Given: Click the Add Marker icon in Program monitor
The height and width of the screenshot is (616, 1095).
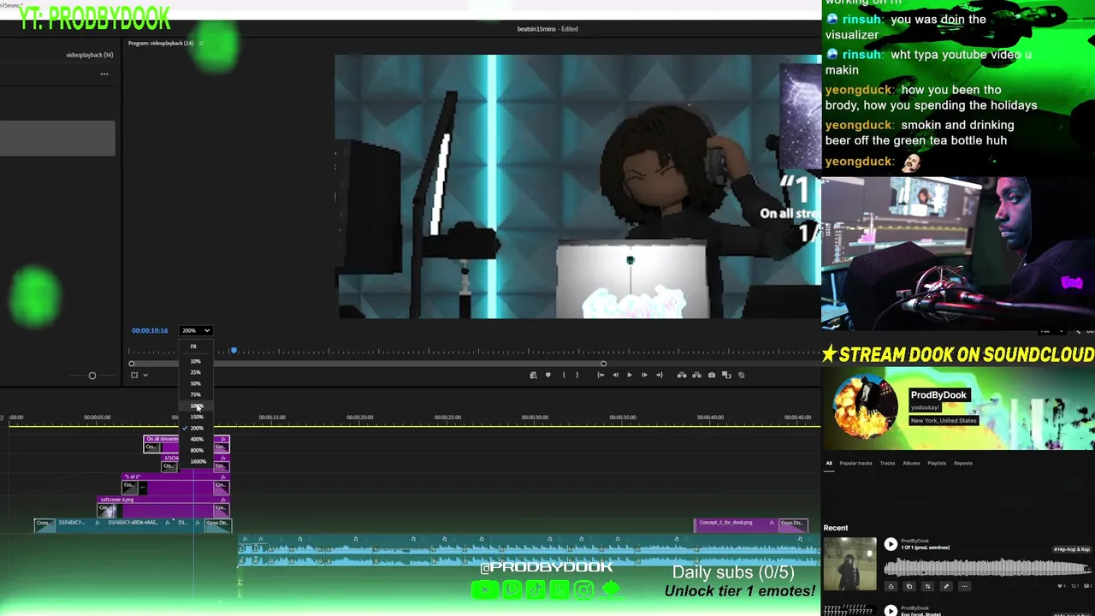Looking at the screenshot, I should 533,375.
